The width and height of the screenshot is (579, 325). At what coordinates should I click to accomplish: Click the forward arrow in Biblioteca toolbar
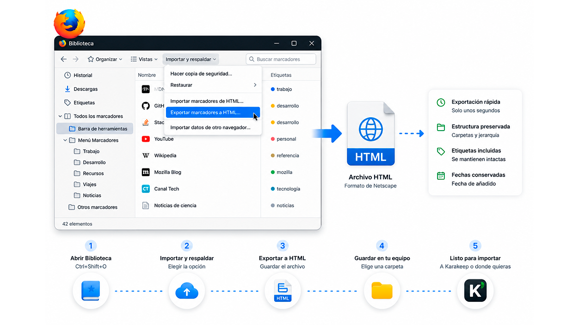tap(76, 59)
